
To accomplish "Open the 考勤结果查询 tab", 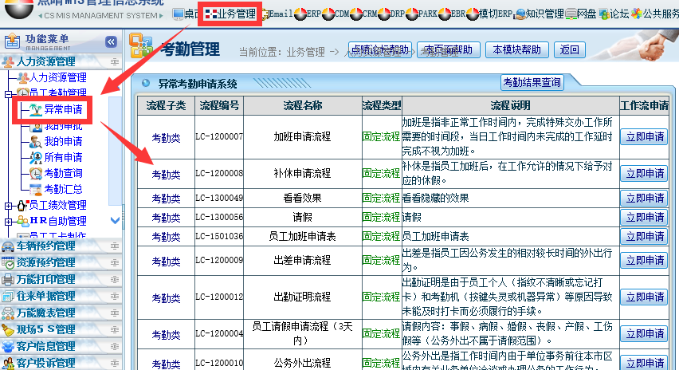I will tap(531, 82).
